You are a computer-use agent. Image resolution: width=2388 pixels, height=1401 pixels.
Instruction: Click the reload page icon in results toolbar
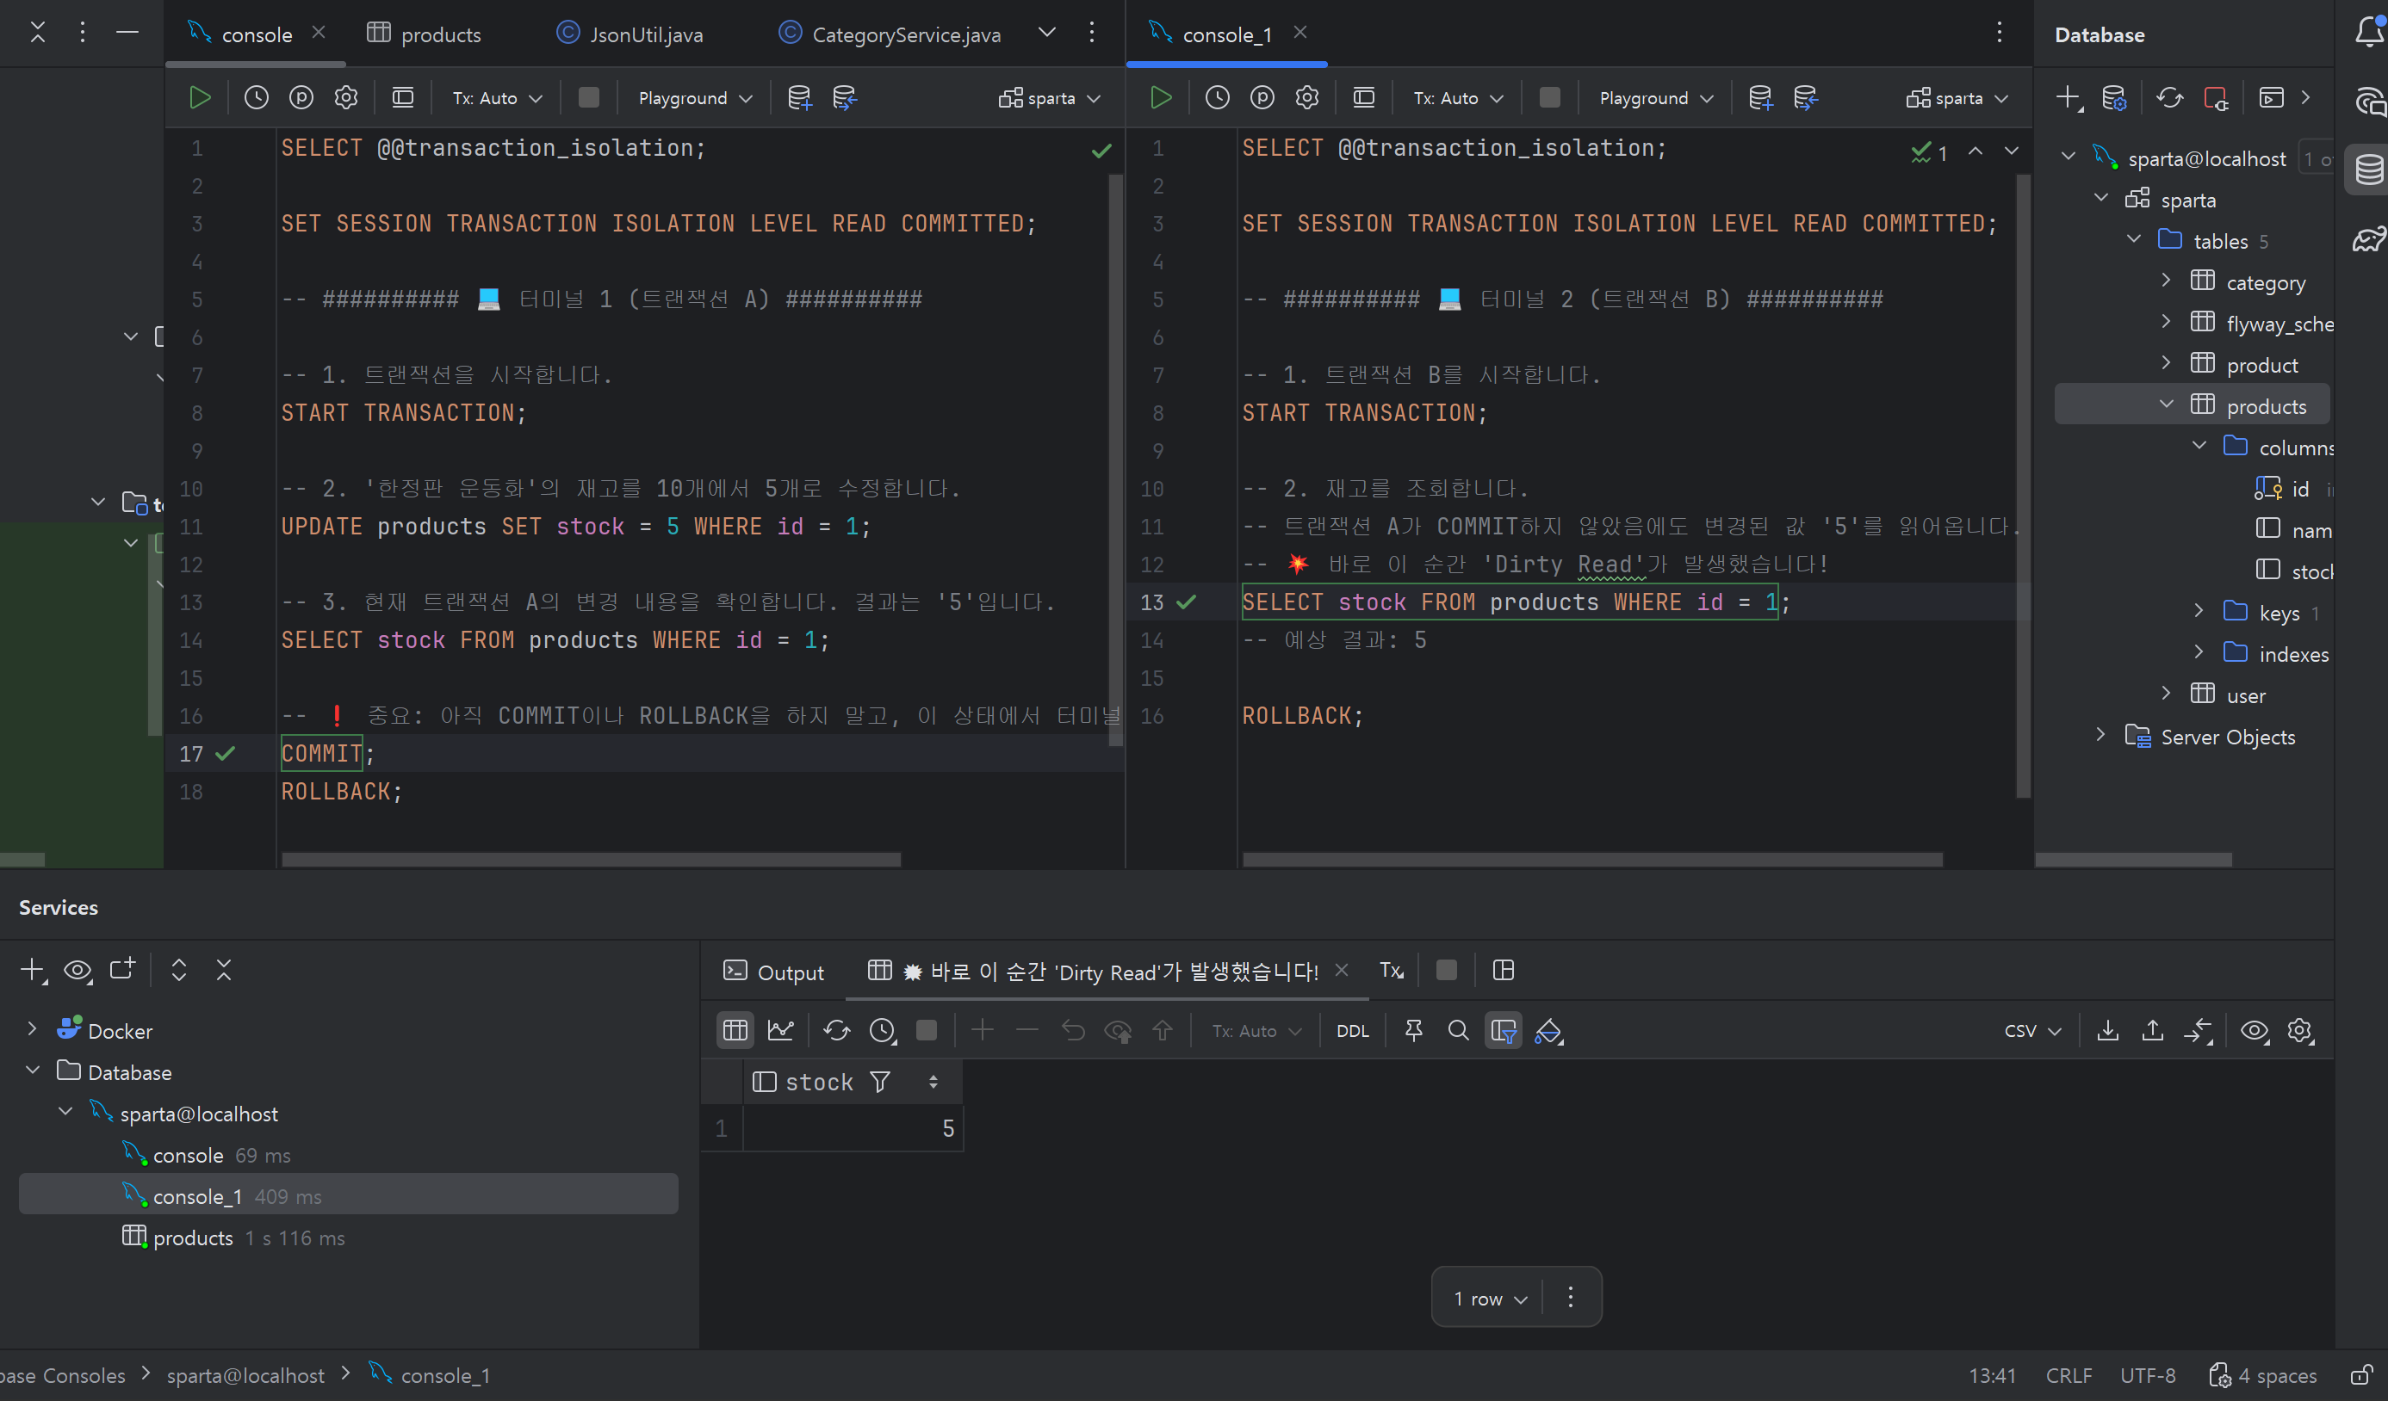click(836, 1031)
